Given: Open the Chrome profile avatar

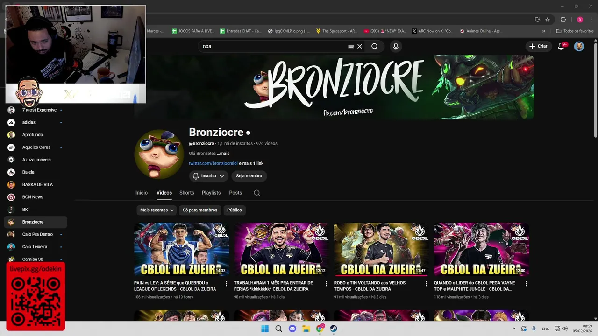Looking at the screenshot, I should tap(580, 20).
